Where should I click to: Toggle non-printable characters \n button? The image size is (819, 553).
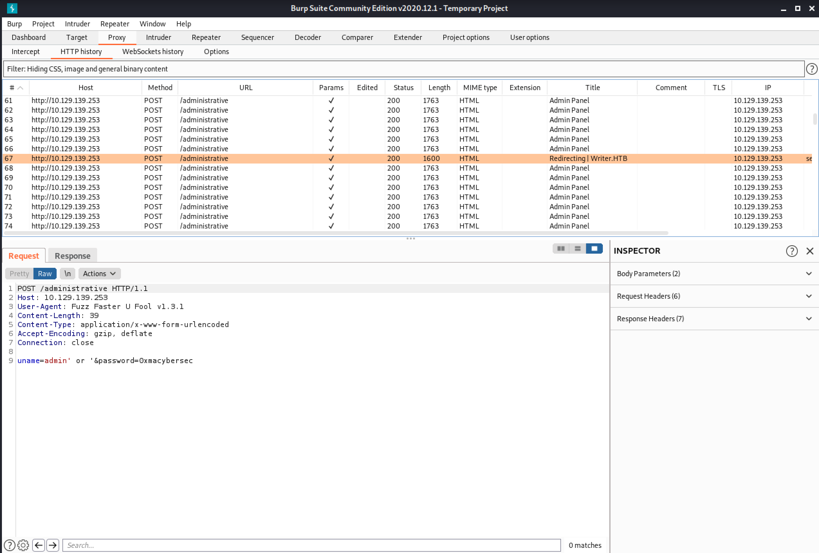pos(67,274)
